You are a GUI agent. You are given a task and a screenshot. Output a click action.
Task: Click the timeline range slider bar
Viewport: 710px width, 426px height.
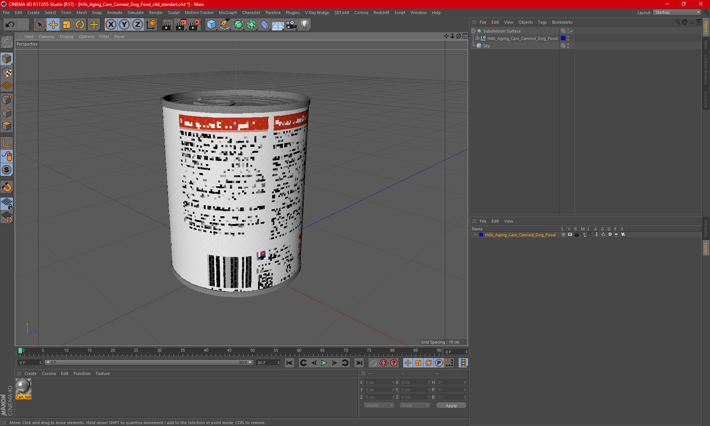click(149, 363)
